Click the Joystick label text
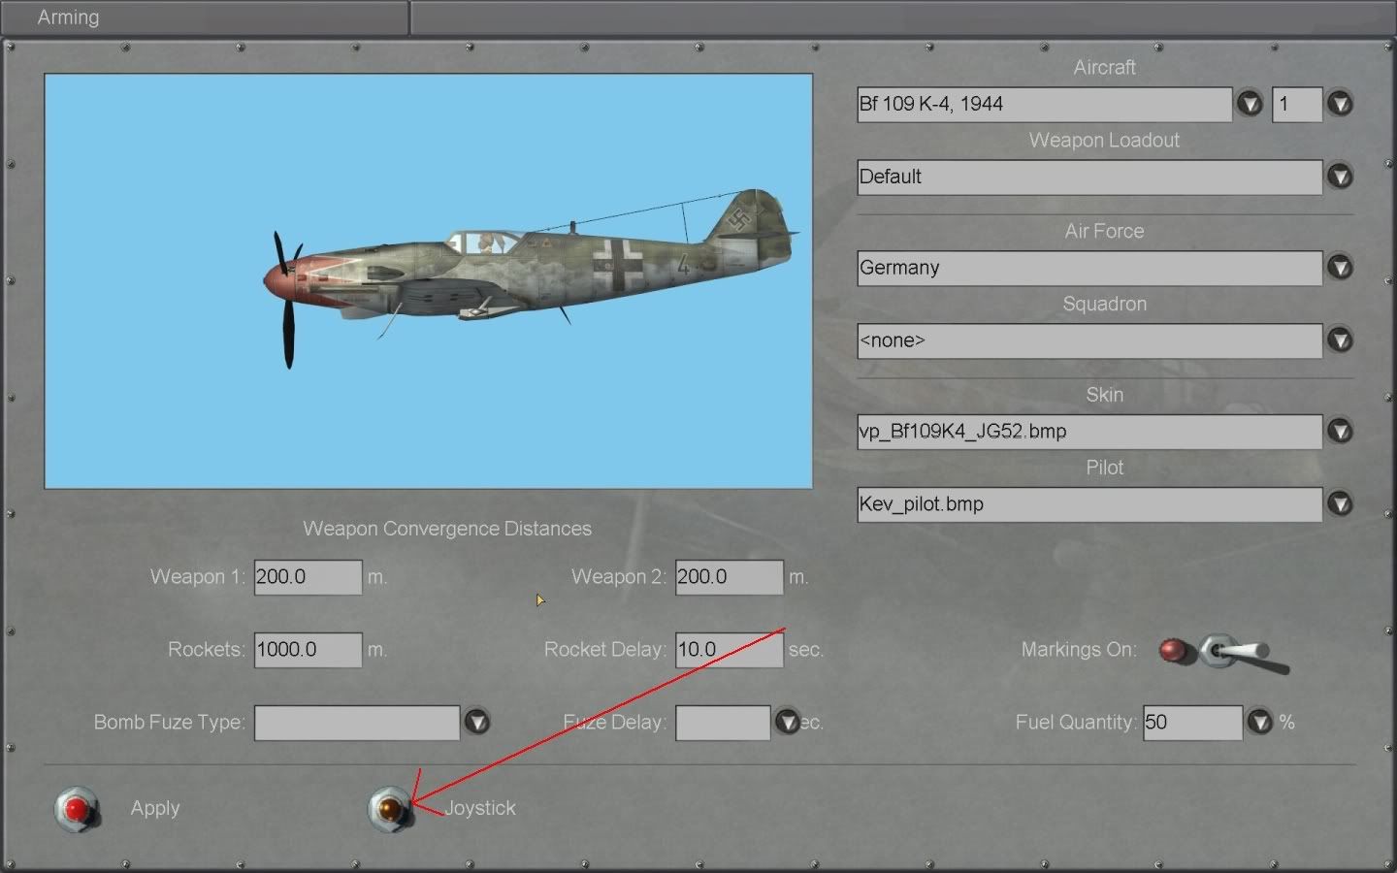 click(480, 808)
